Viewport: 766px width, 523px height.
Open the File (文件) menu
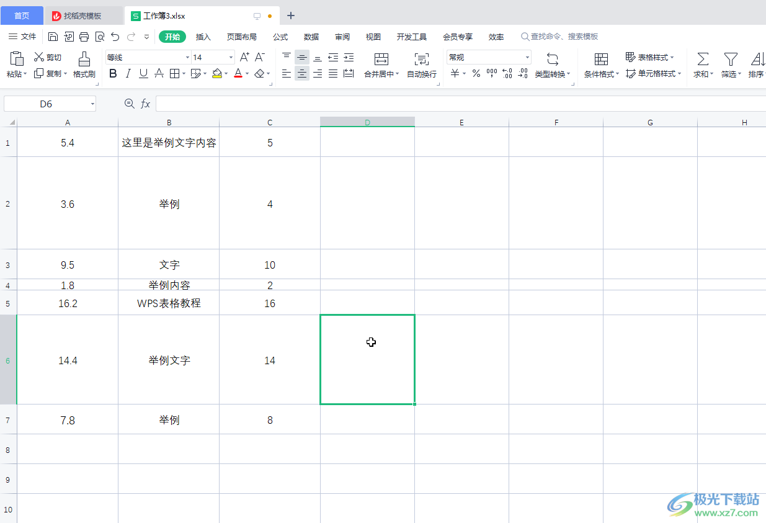click(22, 37)
